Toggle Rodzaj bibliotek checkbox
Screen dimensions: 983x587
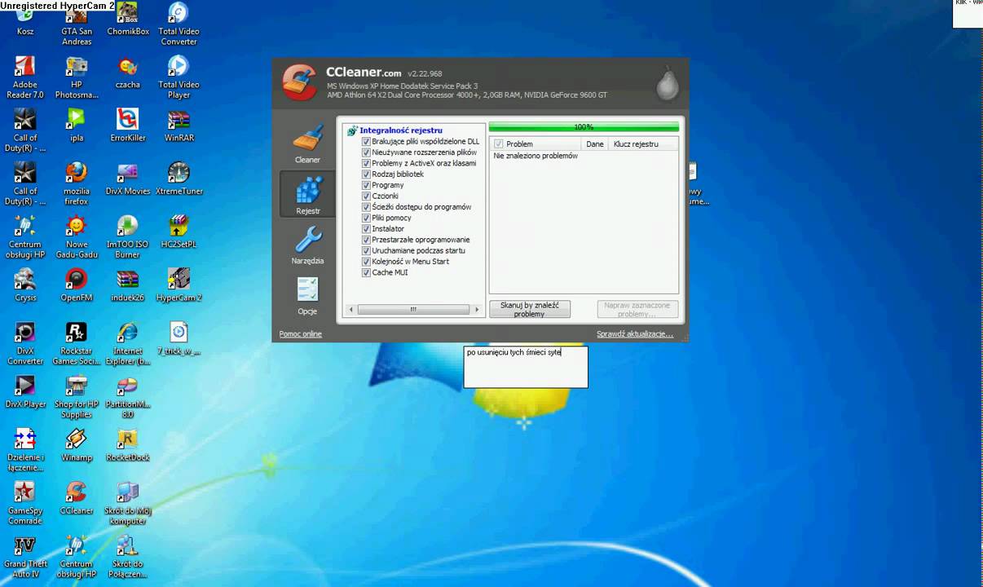(x=366, y=174)
